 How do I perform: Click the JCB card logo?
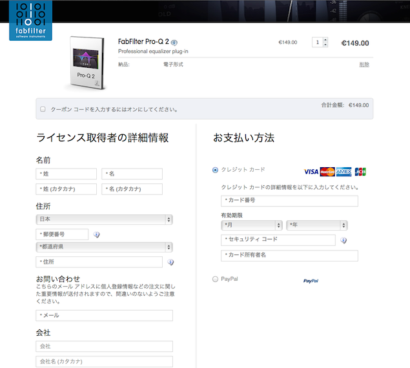(x=360, y=172)
